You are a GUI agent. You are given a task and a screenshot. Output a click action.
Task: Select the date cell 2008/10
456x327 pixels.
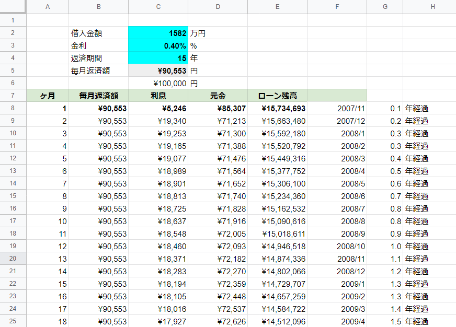[337, 246]
